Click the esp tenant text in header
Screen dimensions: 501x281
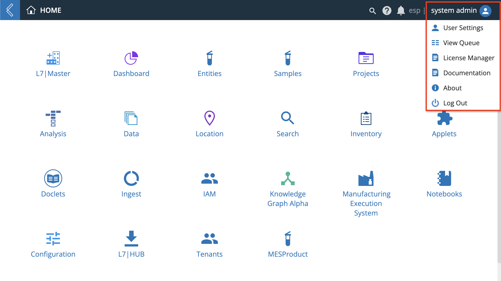(x=414, y=11)
